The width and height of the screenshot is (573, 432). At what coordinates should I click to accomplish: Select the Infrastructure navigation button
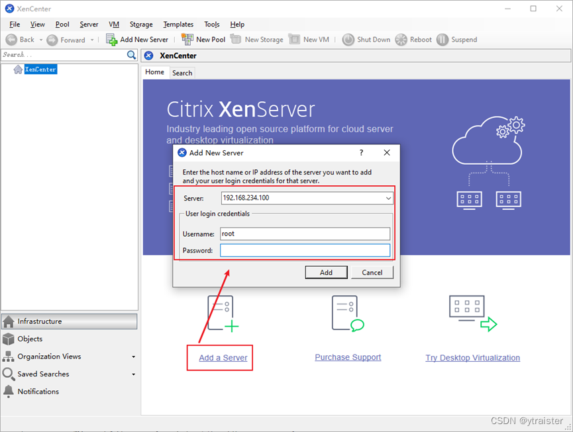click(x=70, y=322)
